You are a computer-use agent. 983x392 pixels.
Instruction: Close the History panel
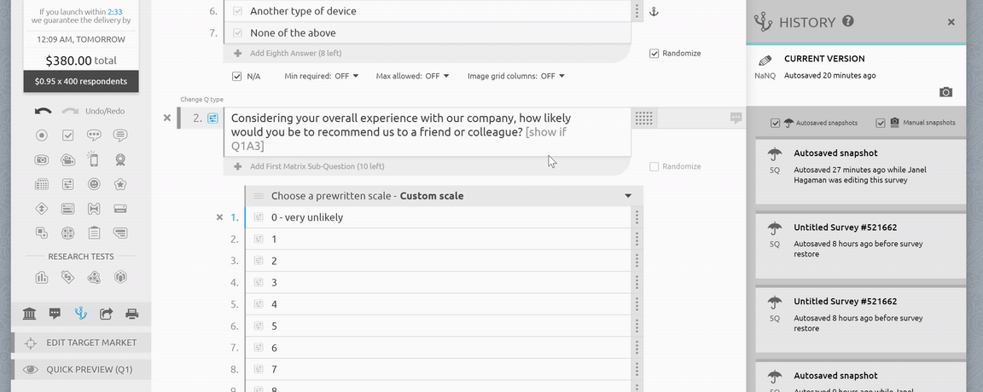951,22
